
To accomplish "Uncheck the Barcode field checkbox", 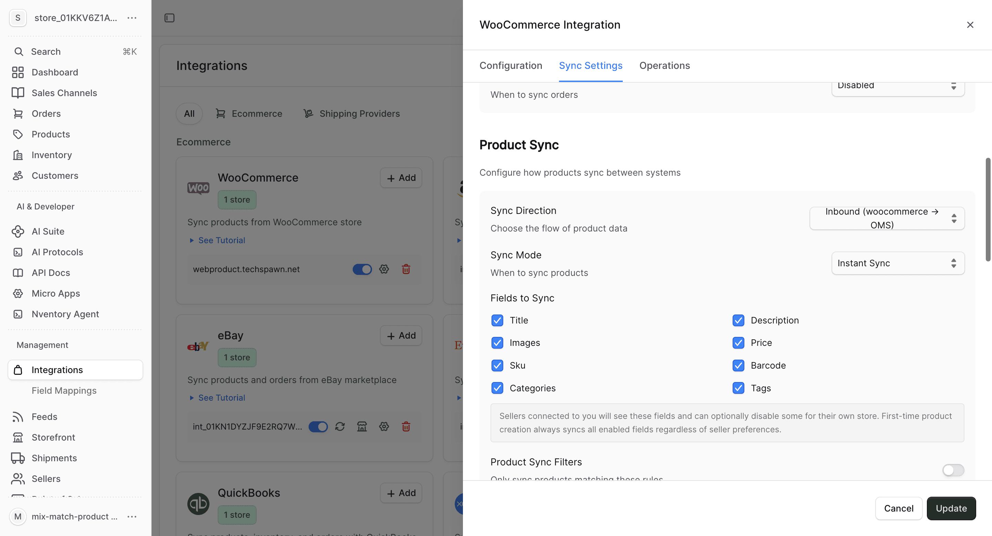I will point(738,365).
